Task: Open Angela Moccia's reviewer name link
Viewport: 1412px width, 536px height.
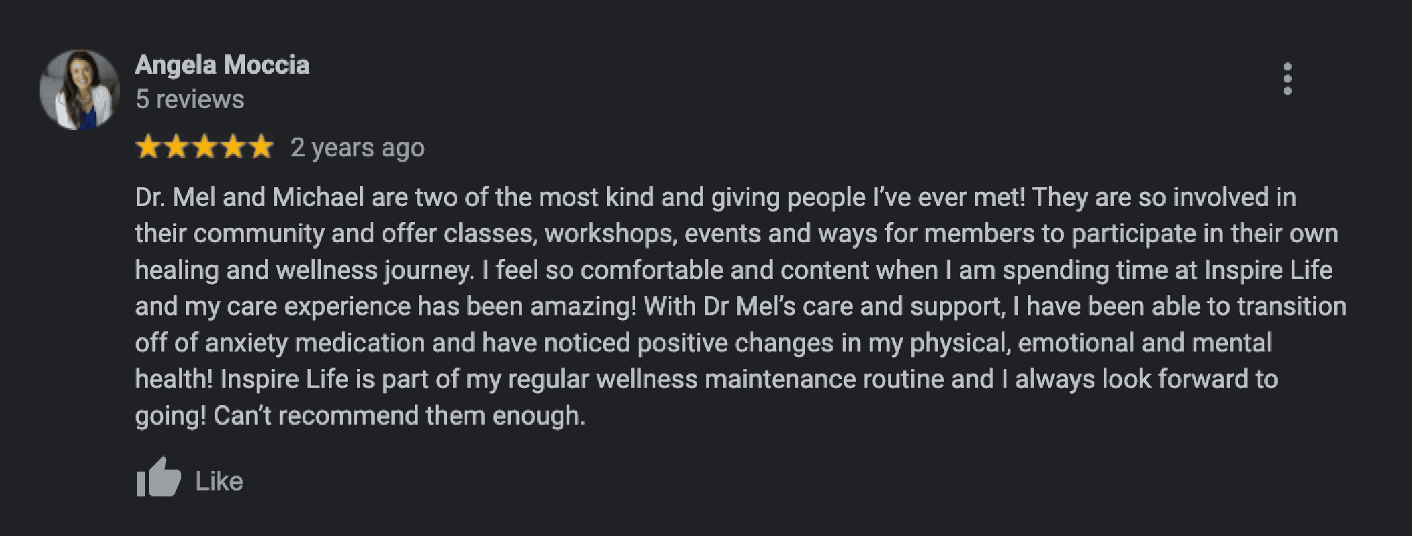Action: [x=222, y=65]
